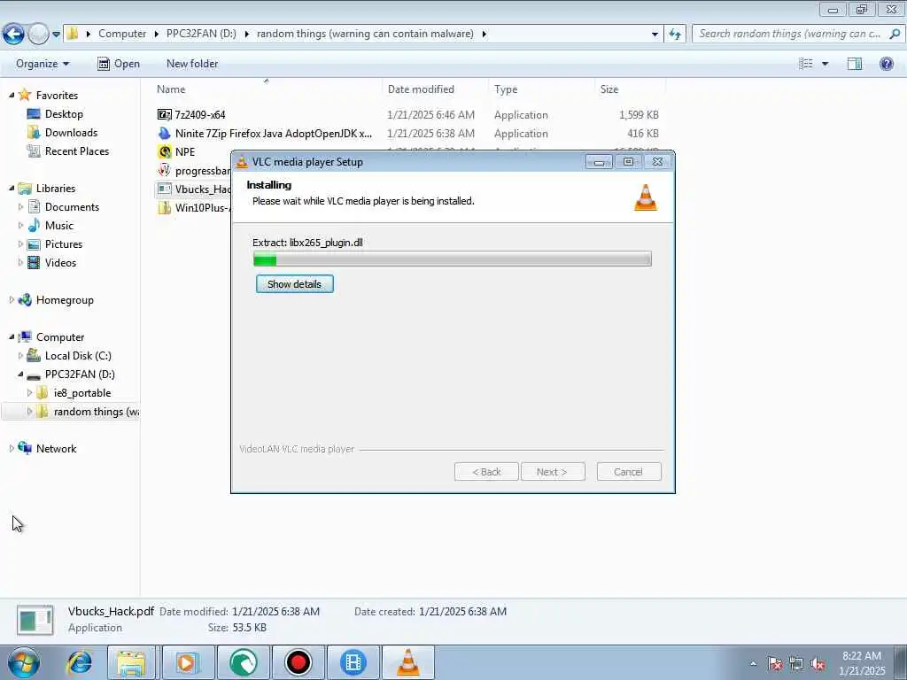This screenshot has height=680, width=907.
Task: Toggle the preview pane icon
Action: pyautogui.click(x=855, y=64)
